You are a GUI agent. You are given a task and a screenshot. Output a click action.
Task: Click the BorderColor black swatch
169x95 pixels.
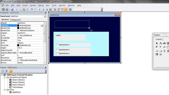point(18,28)
